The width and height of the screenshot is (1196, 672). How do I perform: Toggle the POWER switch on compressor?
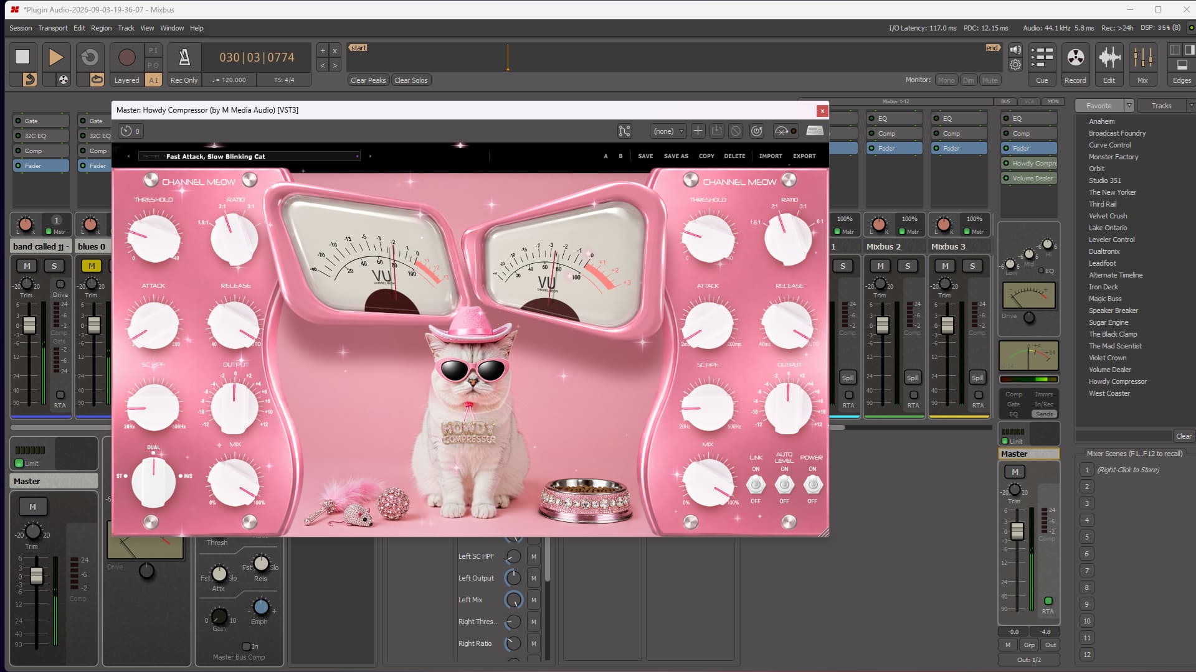coord(812,484)
